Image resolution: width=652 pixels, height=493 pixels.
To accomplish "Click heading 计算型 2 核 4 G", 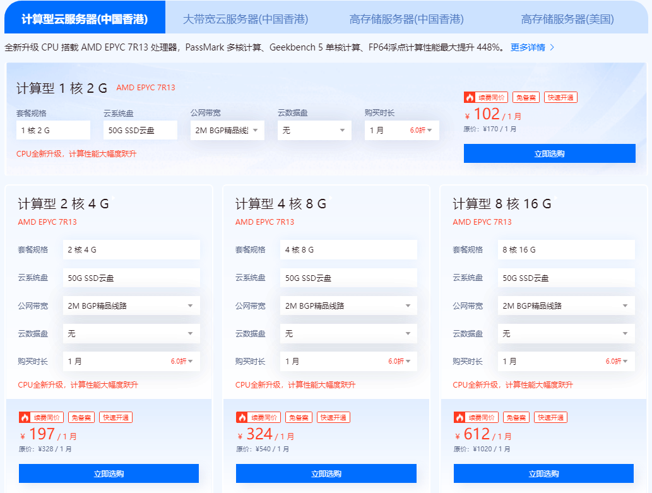I will [x=63, y=204].
